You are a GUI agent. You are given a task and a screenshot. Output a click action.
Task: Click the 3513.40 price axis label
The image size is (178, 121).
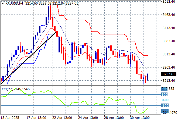[169, 2]
